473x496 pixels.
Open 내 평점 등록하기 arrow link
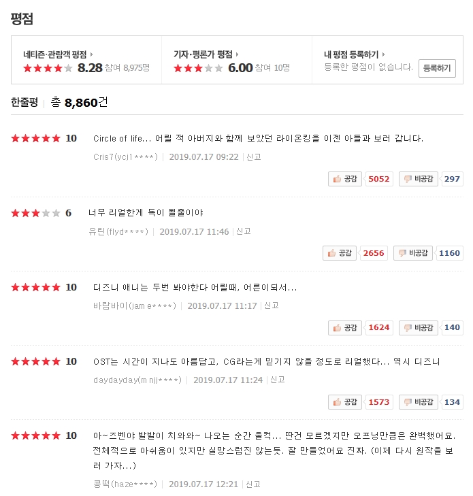(x=384, y=54)
